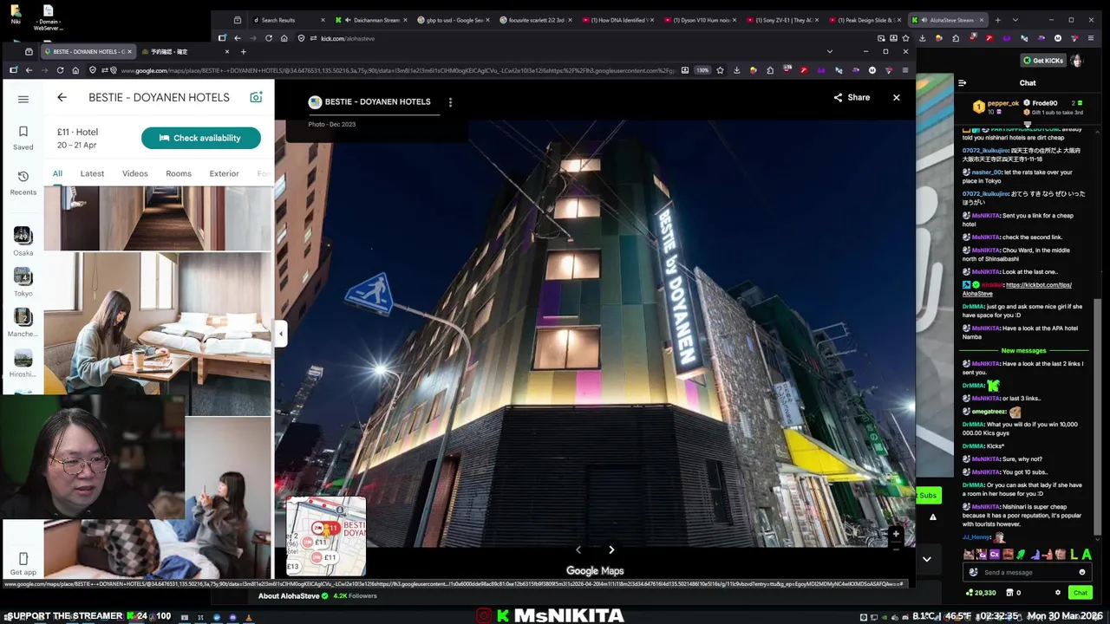Select the Latest photos tab

[92, 173]
